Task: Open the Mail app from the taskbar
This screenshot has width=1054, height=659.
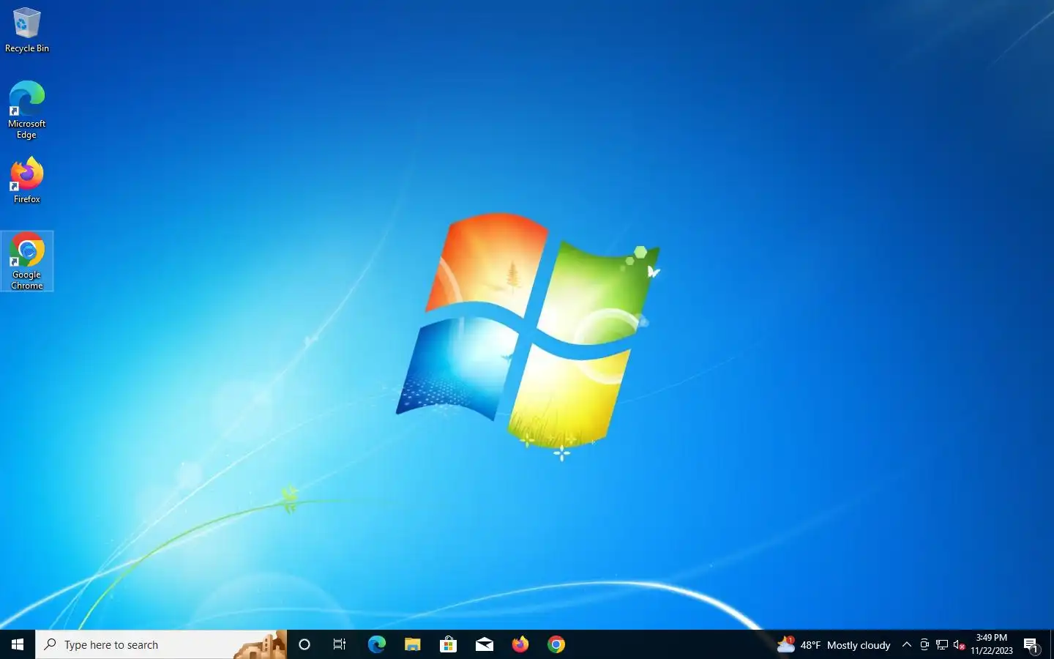Action: tap(484, 644)
